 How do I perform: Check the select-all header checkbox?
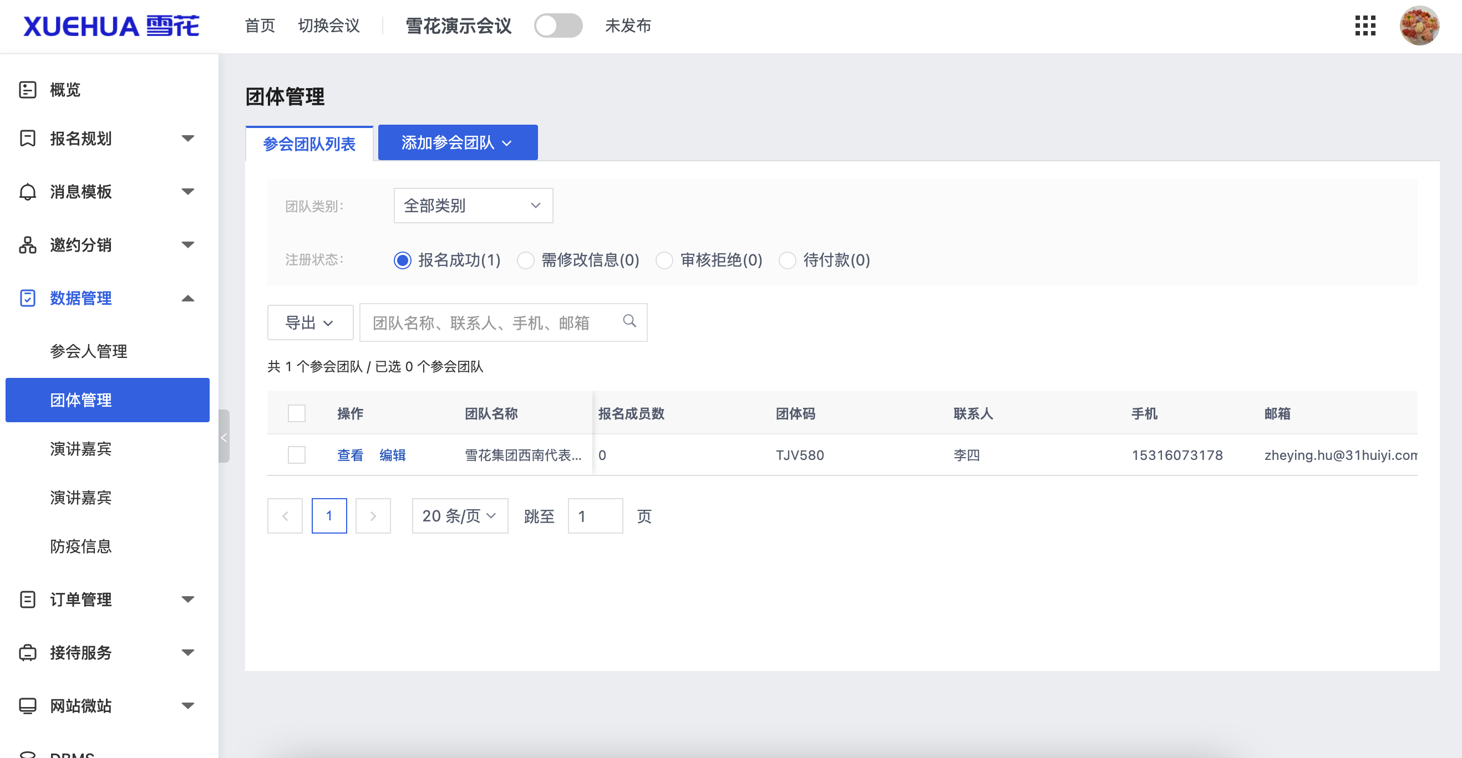pyautogui.click(x=297, y=413)
